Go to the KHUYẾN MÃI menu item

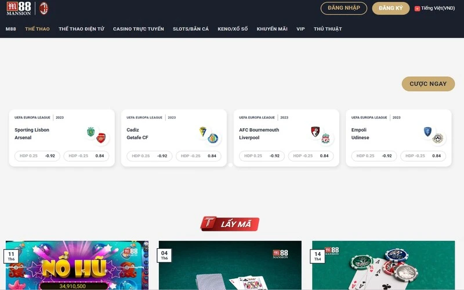(x=272, y=29)
